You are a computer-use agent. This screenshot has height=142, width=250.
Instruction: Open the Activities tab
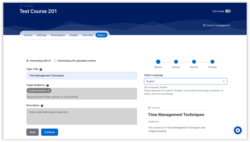click(88, 35)
